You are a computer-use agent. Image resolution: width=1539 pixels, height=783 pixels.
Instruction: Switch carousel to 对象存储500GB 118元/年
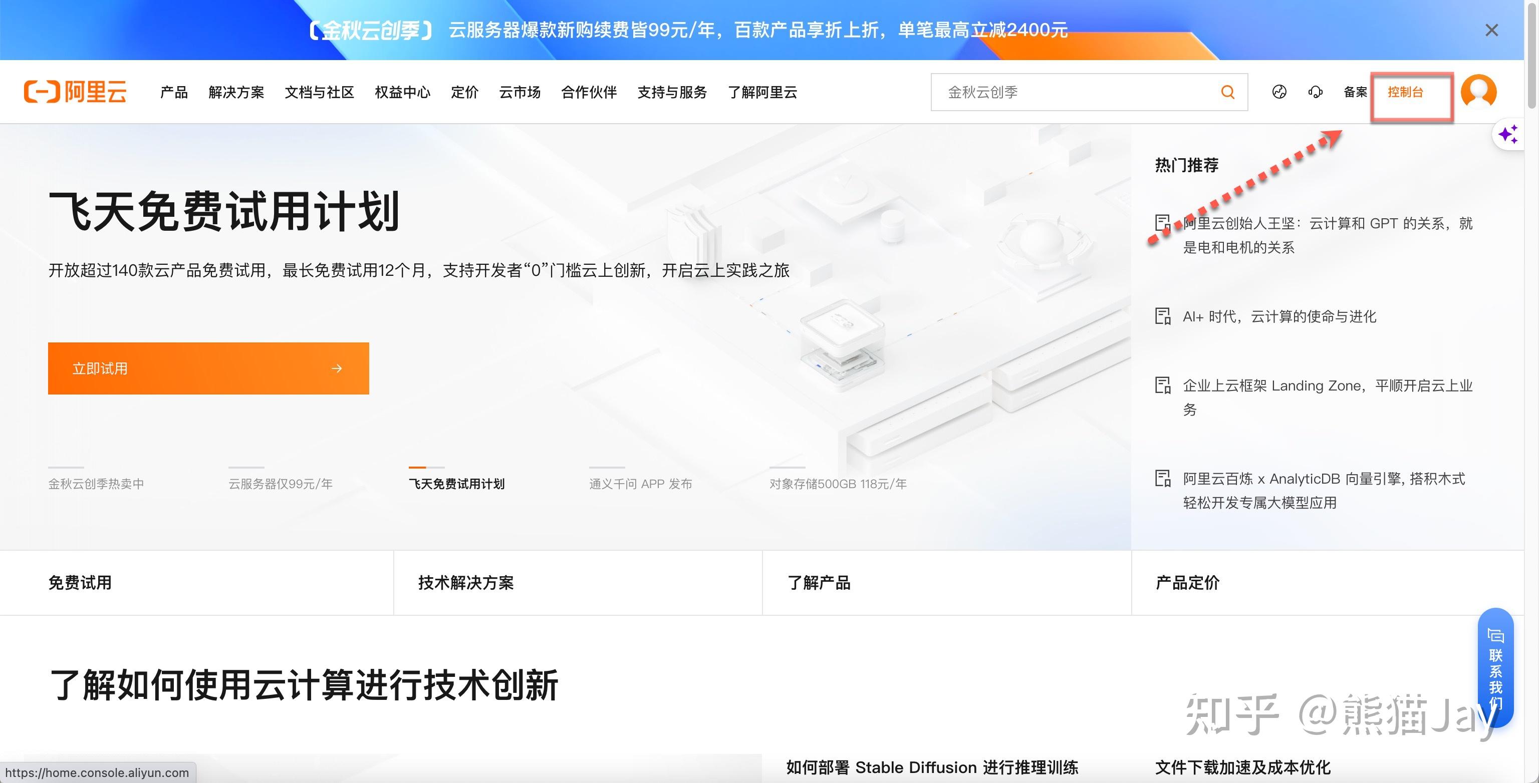click(x=838, y=484)
